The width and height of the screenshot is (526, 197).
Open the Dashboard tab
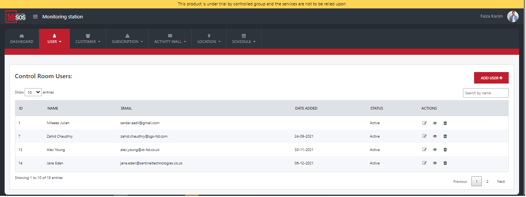pos(22,39)
